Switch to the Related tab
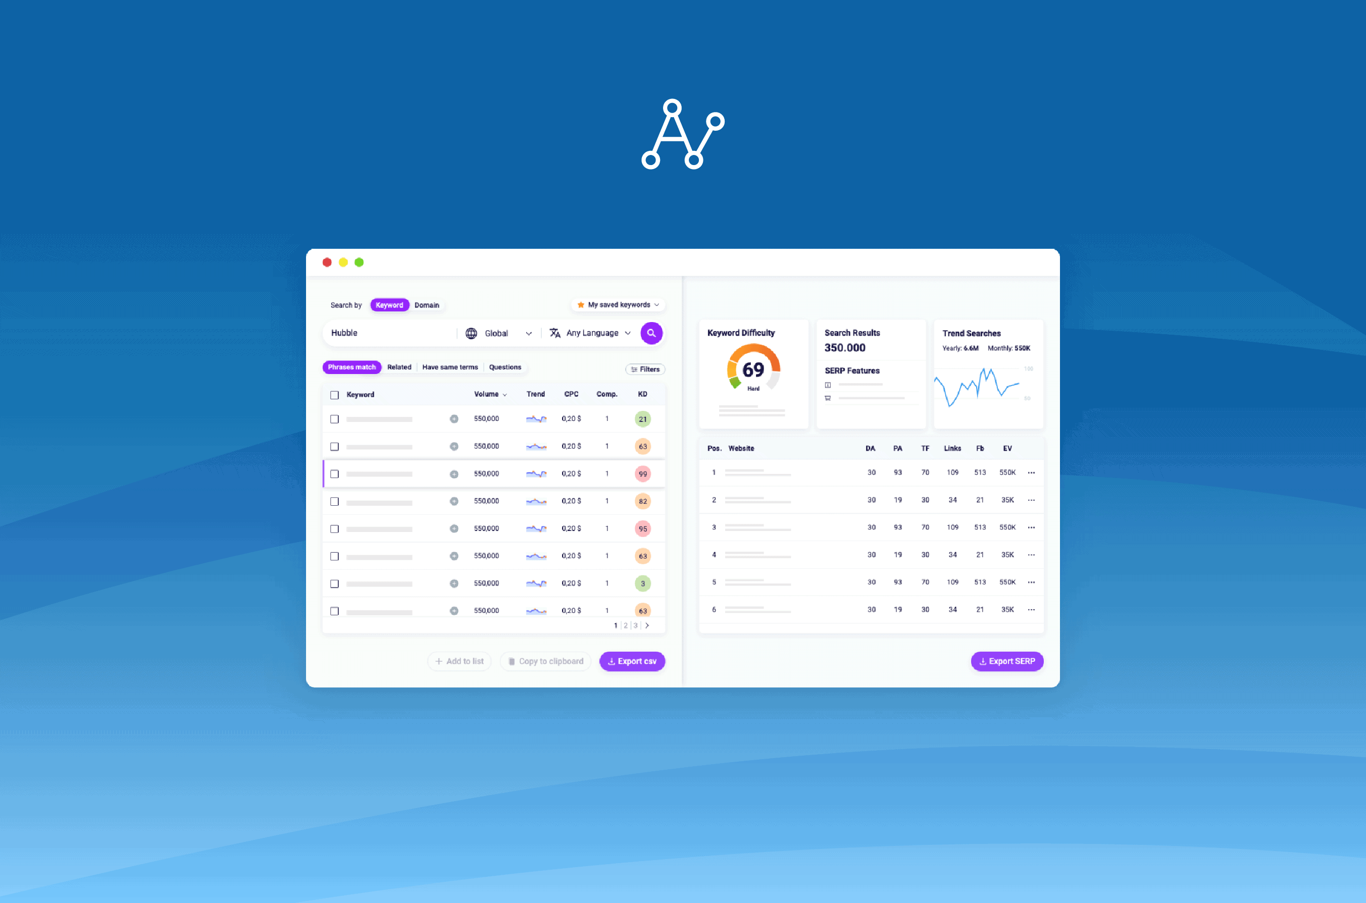This screenshot has width=1366, height=903. 398,367
